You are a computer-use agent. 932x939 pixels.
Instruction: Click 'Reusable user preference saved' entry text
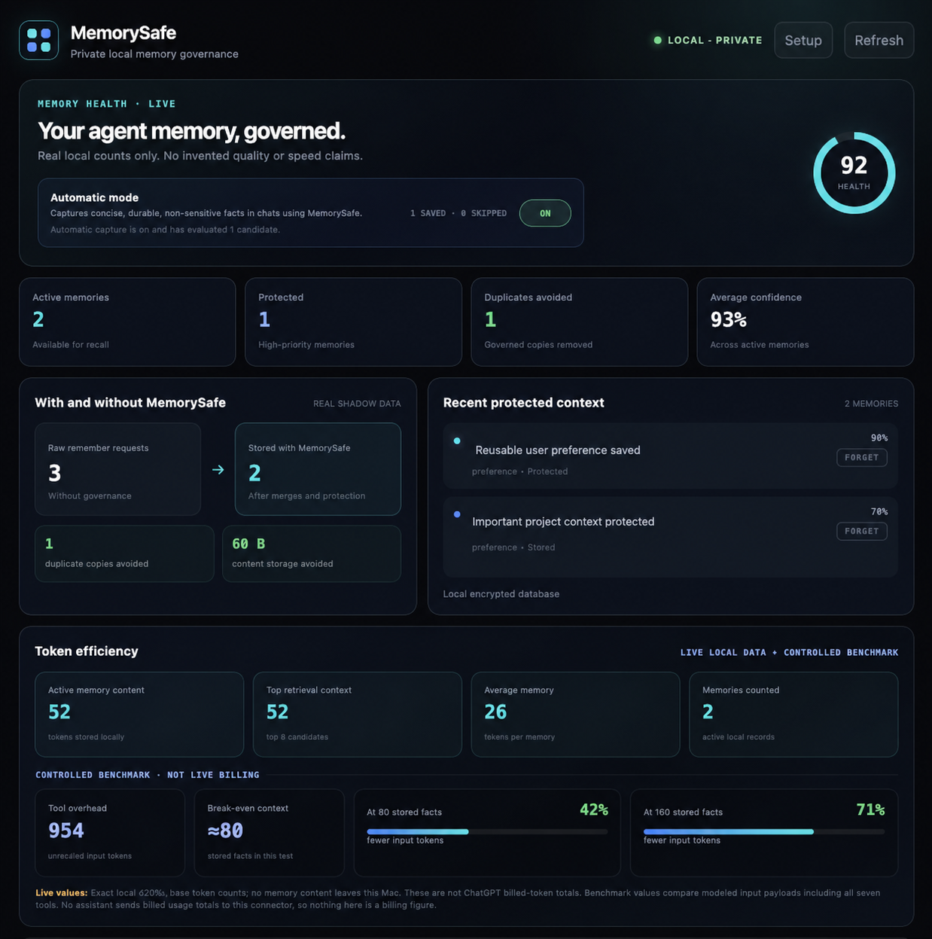coord(558,450)
